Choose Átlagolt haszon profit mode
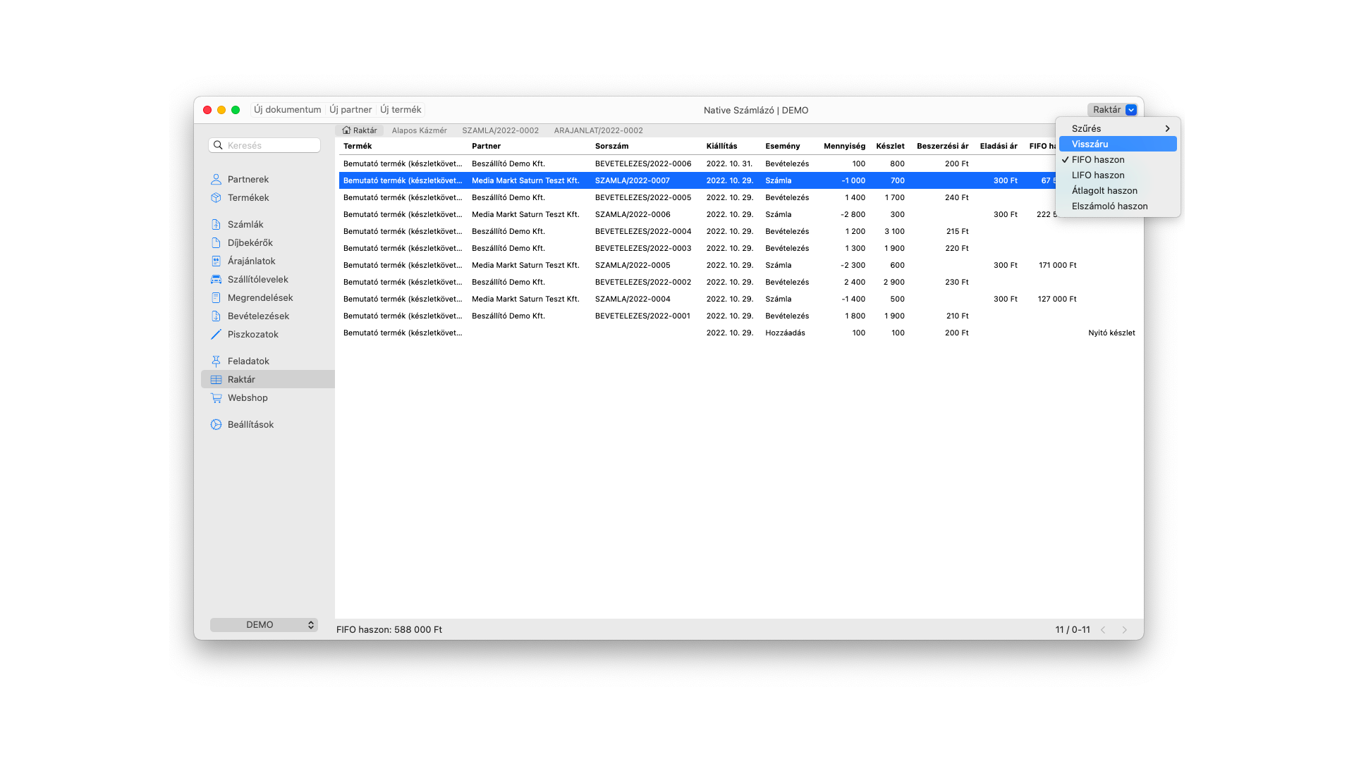 pos(1104,191)
